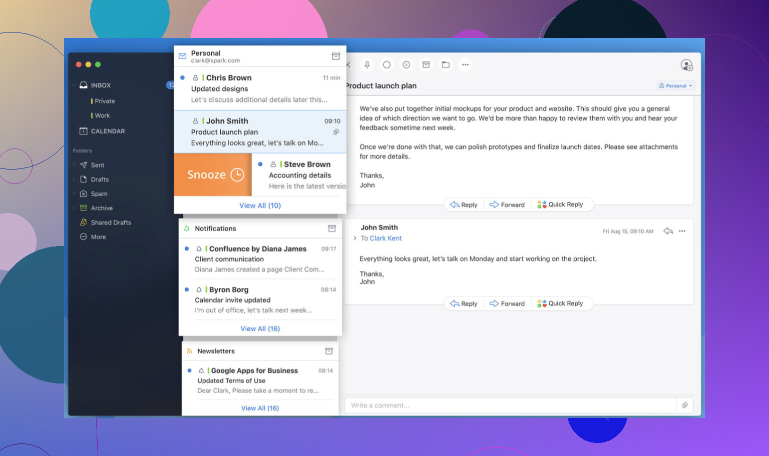Click Reply under second John Smith message
This screenshot has width=769, height=456.
click(464, 303)
